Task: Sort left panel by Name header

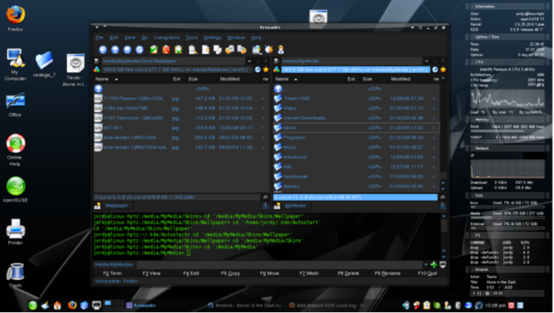Action: pos(133,79)
